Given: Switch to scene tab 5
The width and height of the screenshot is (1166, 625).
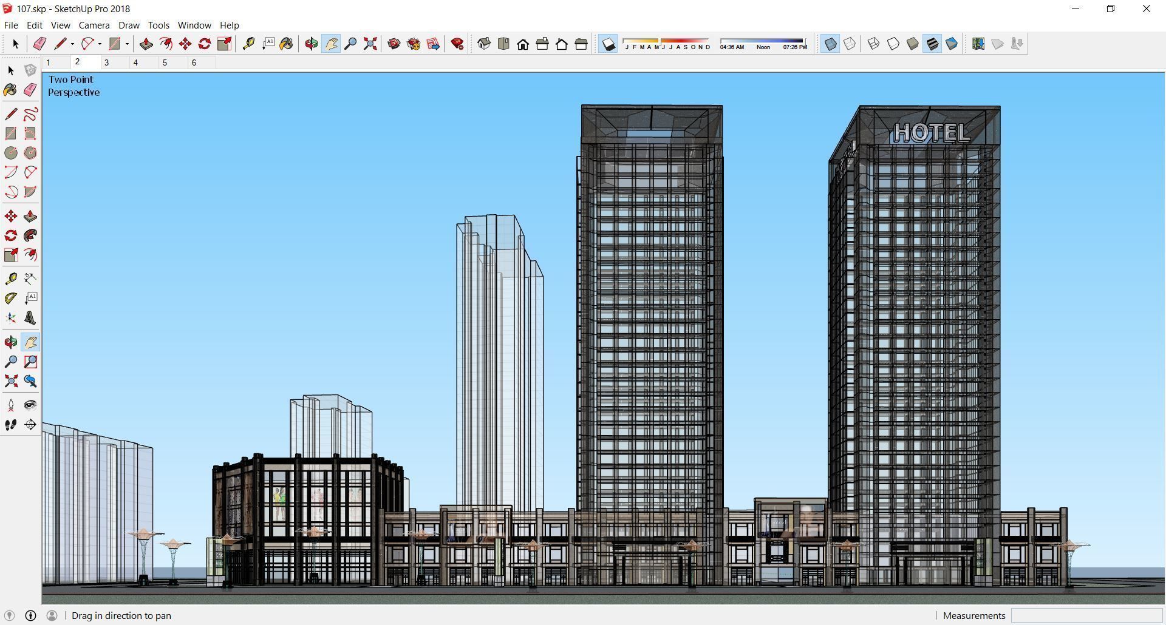Looking at the screenshot, I should [172, 62].
